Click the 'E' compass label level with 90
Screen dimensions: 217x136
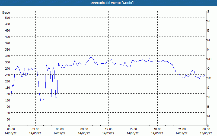(x=208, y=107)
